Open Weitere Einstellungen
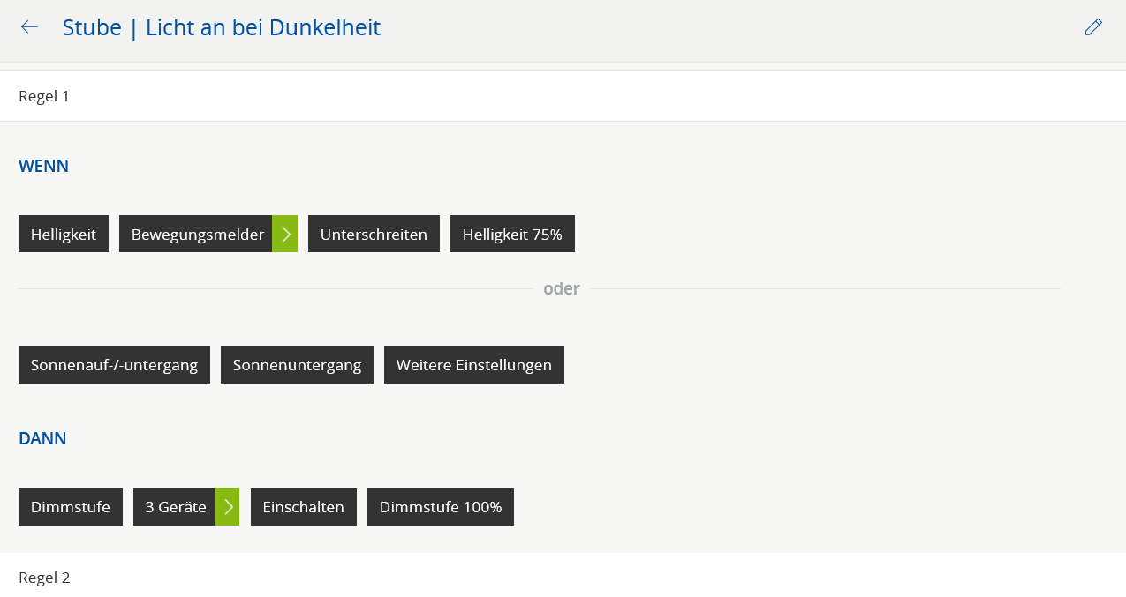The width and height of the screenshot is (1126, 597). (473, 365)
